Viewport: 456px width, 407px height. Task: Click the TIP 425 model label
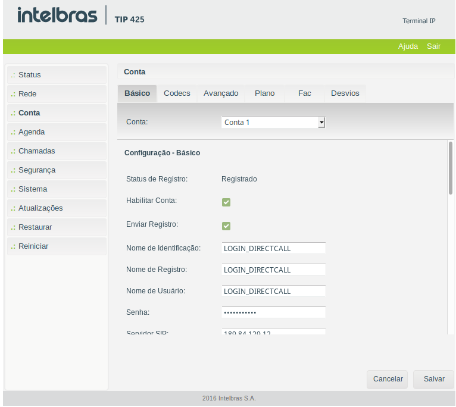tap(129, 20)
